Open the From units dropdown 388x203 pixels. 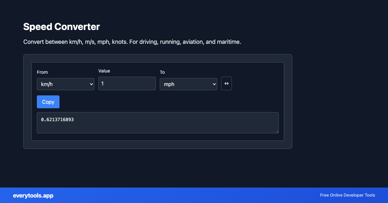[x=65, y=84]
